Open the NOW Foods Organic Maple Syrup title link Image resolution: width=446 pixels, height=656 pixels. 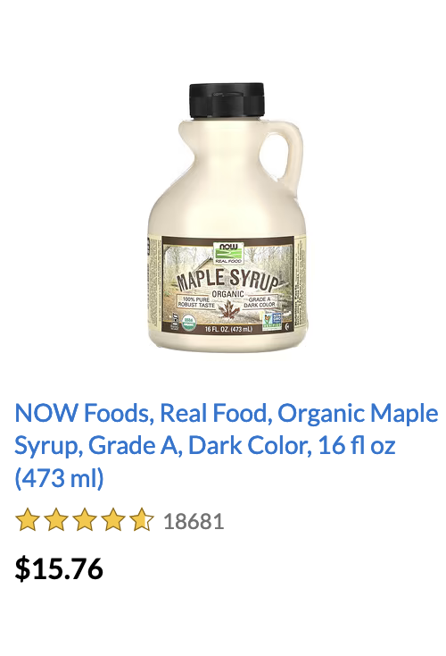coord(226,446)
